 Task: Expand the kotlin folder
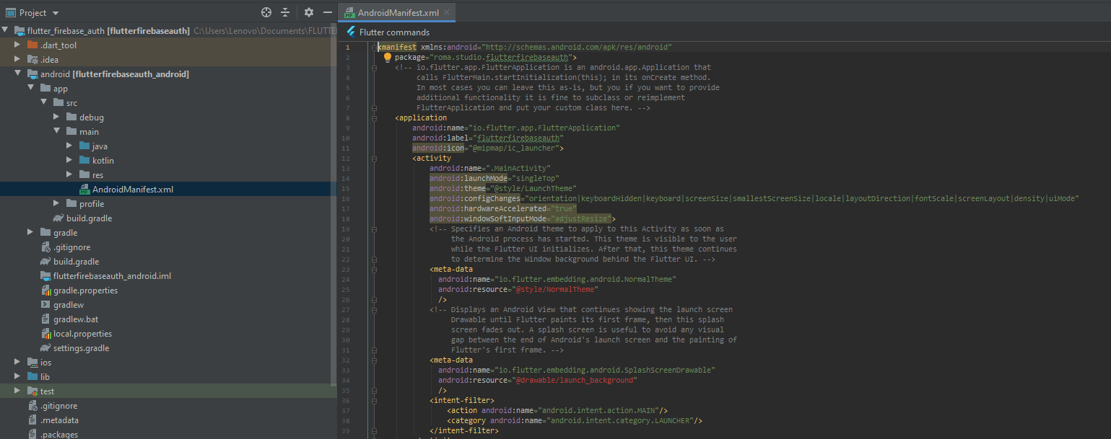pos(69,161)
